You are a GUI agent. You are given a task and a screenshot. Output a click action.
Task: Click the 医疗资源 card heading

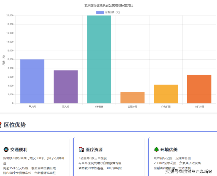[94, 150]
